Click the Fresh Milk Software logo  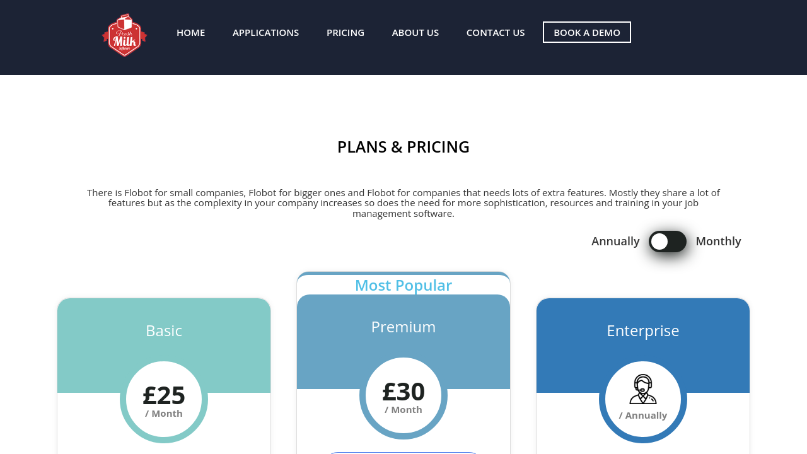(124, 35)
